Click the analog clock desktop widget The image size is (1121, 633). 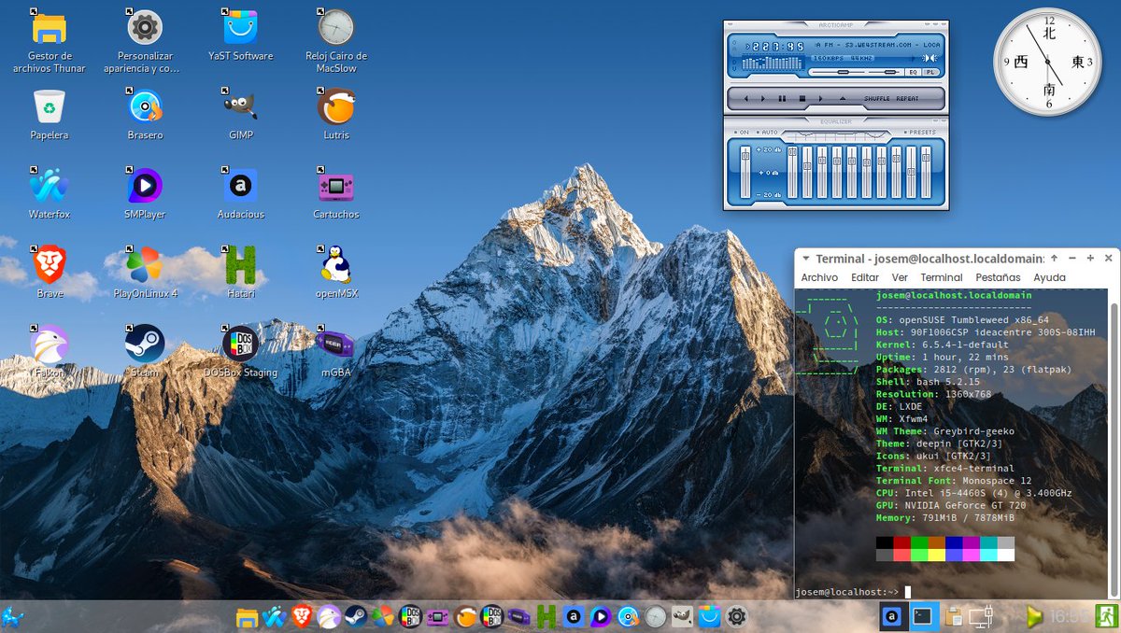tap(1048, 63)
